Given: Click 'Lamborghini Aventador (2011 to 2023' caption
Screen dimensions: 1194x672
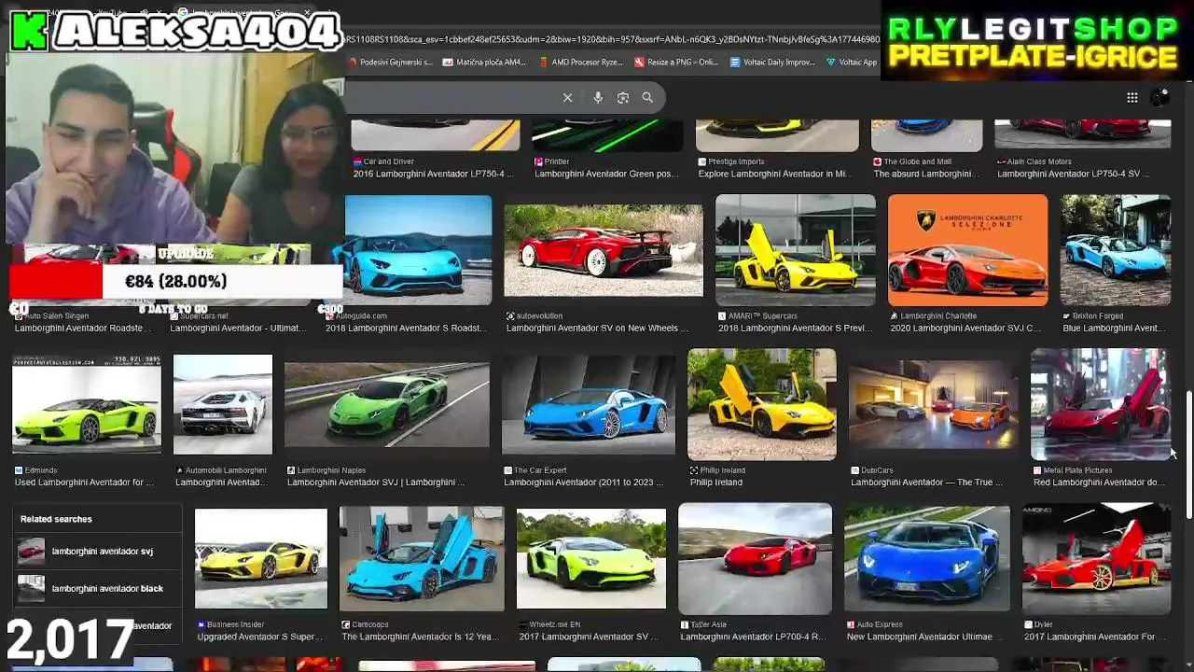Looking at the screenshot, I should [584, 483].
